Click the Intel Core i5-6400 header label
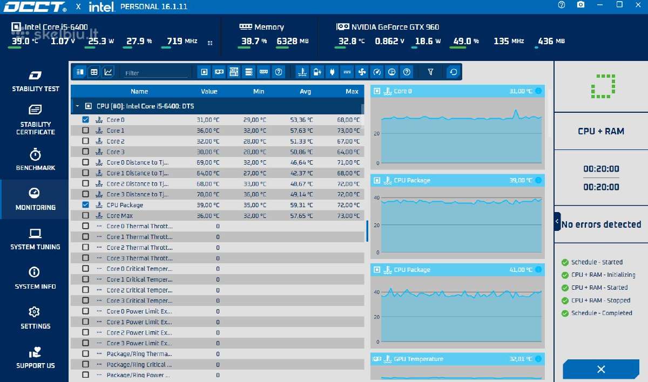The image size is (648, 382). [x=56, y=27]
